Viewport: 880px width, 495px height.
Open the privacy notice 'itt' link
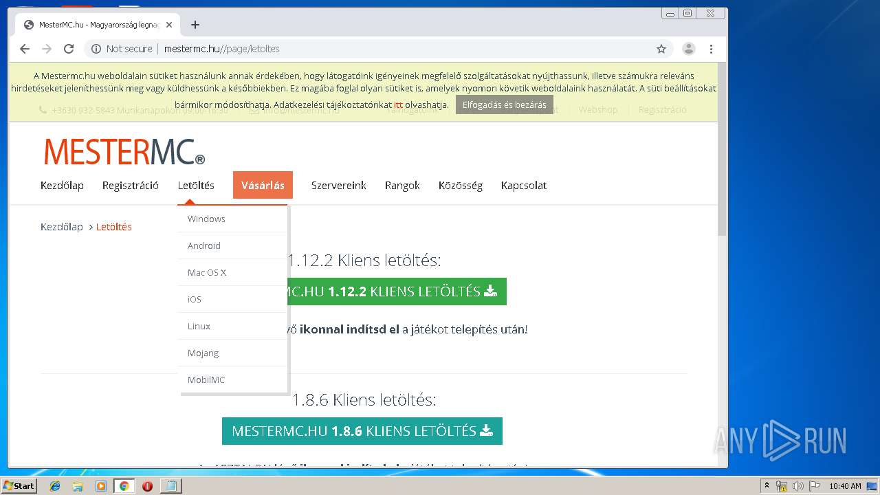[398, 105]
